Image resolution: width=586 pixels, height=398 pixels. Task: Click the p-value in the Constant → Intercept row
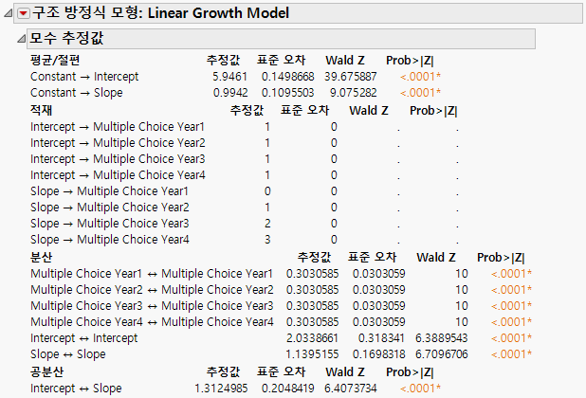coord(420,77)
